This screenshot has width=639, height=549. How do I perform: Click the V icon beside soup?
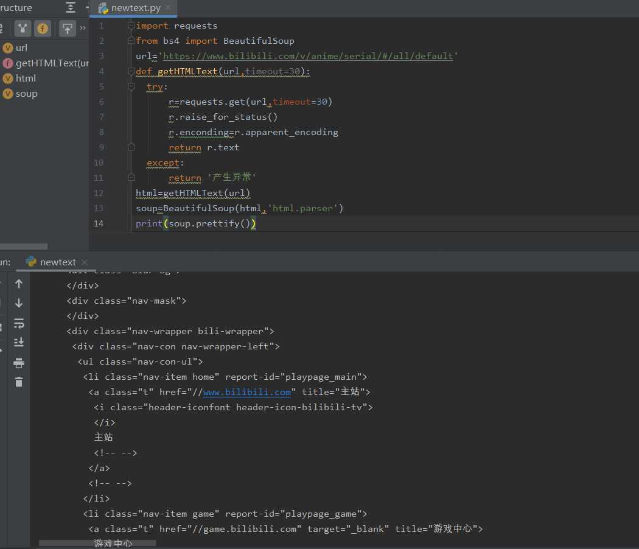point(8,94)
